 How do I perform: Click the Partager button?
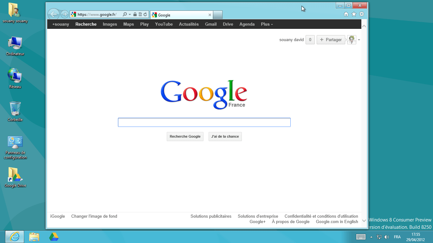(x=331, y=40)
